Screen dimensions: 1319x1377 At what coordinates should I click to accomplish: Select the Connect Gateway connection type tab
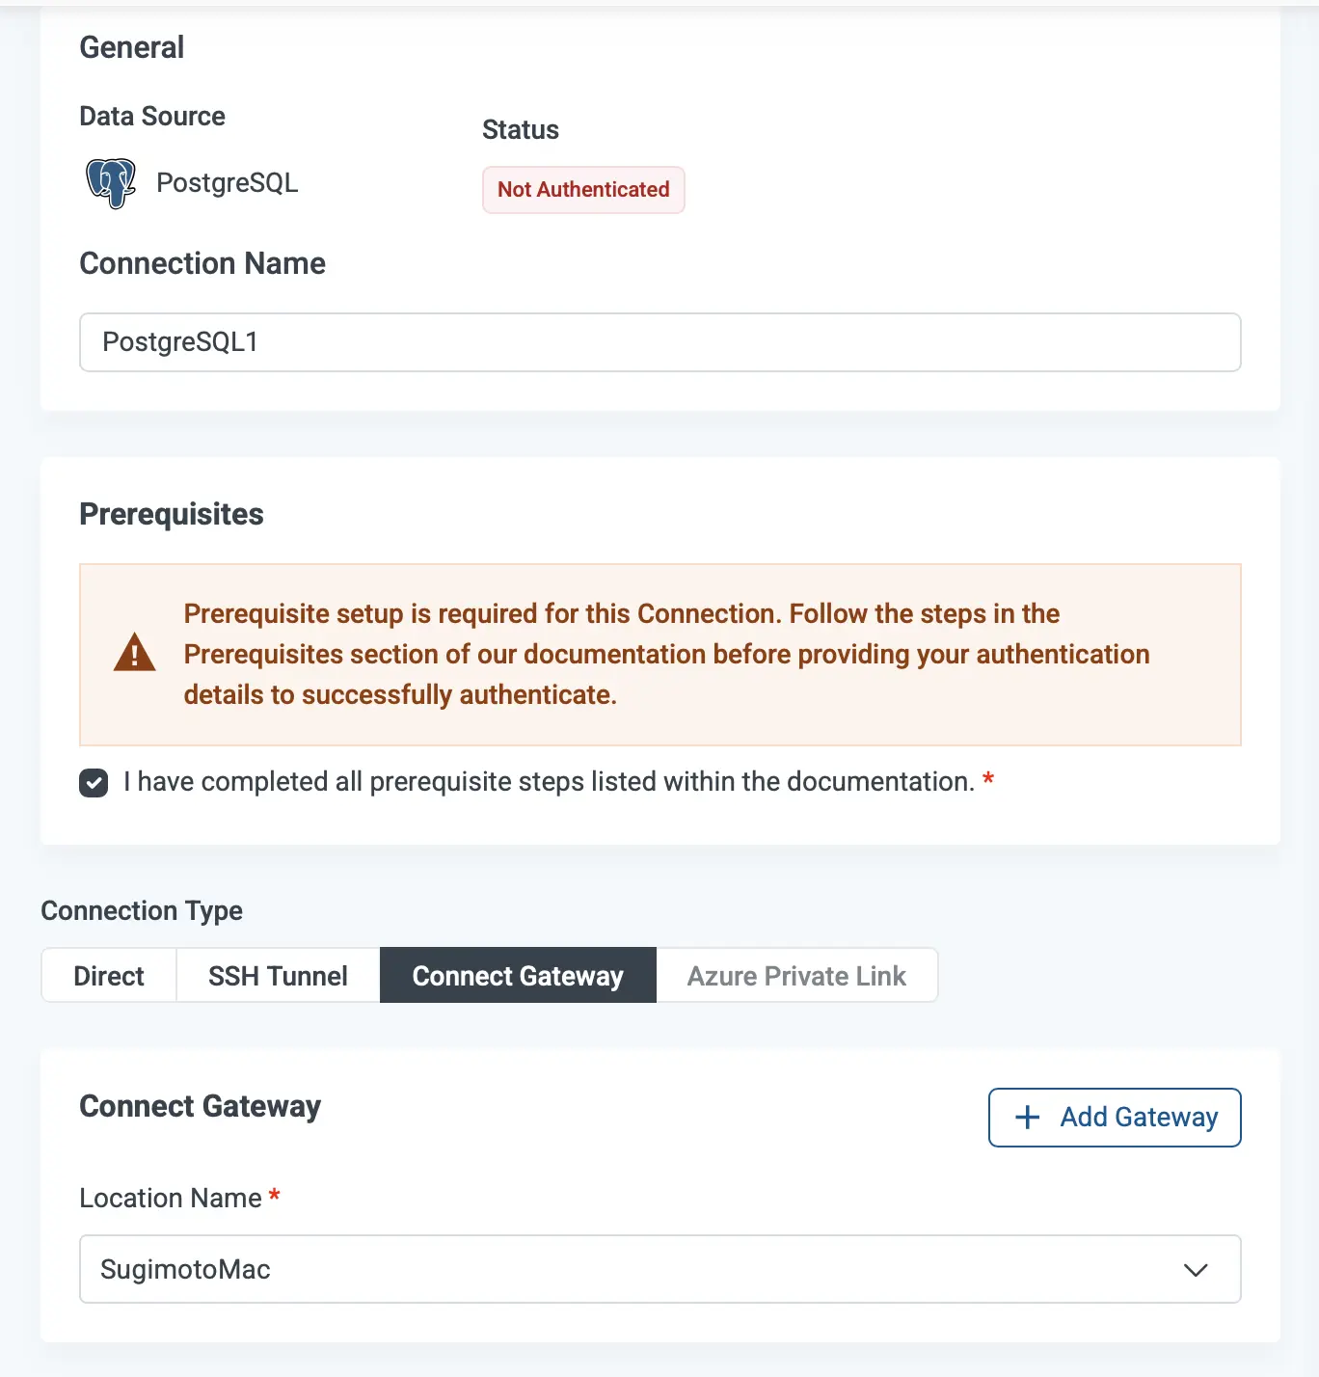(518, 976)
